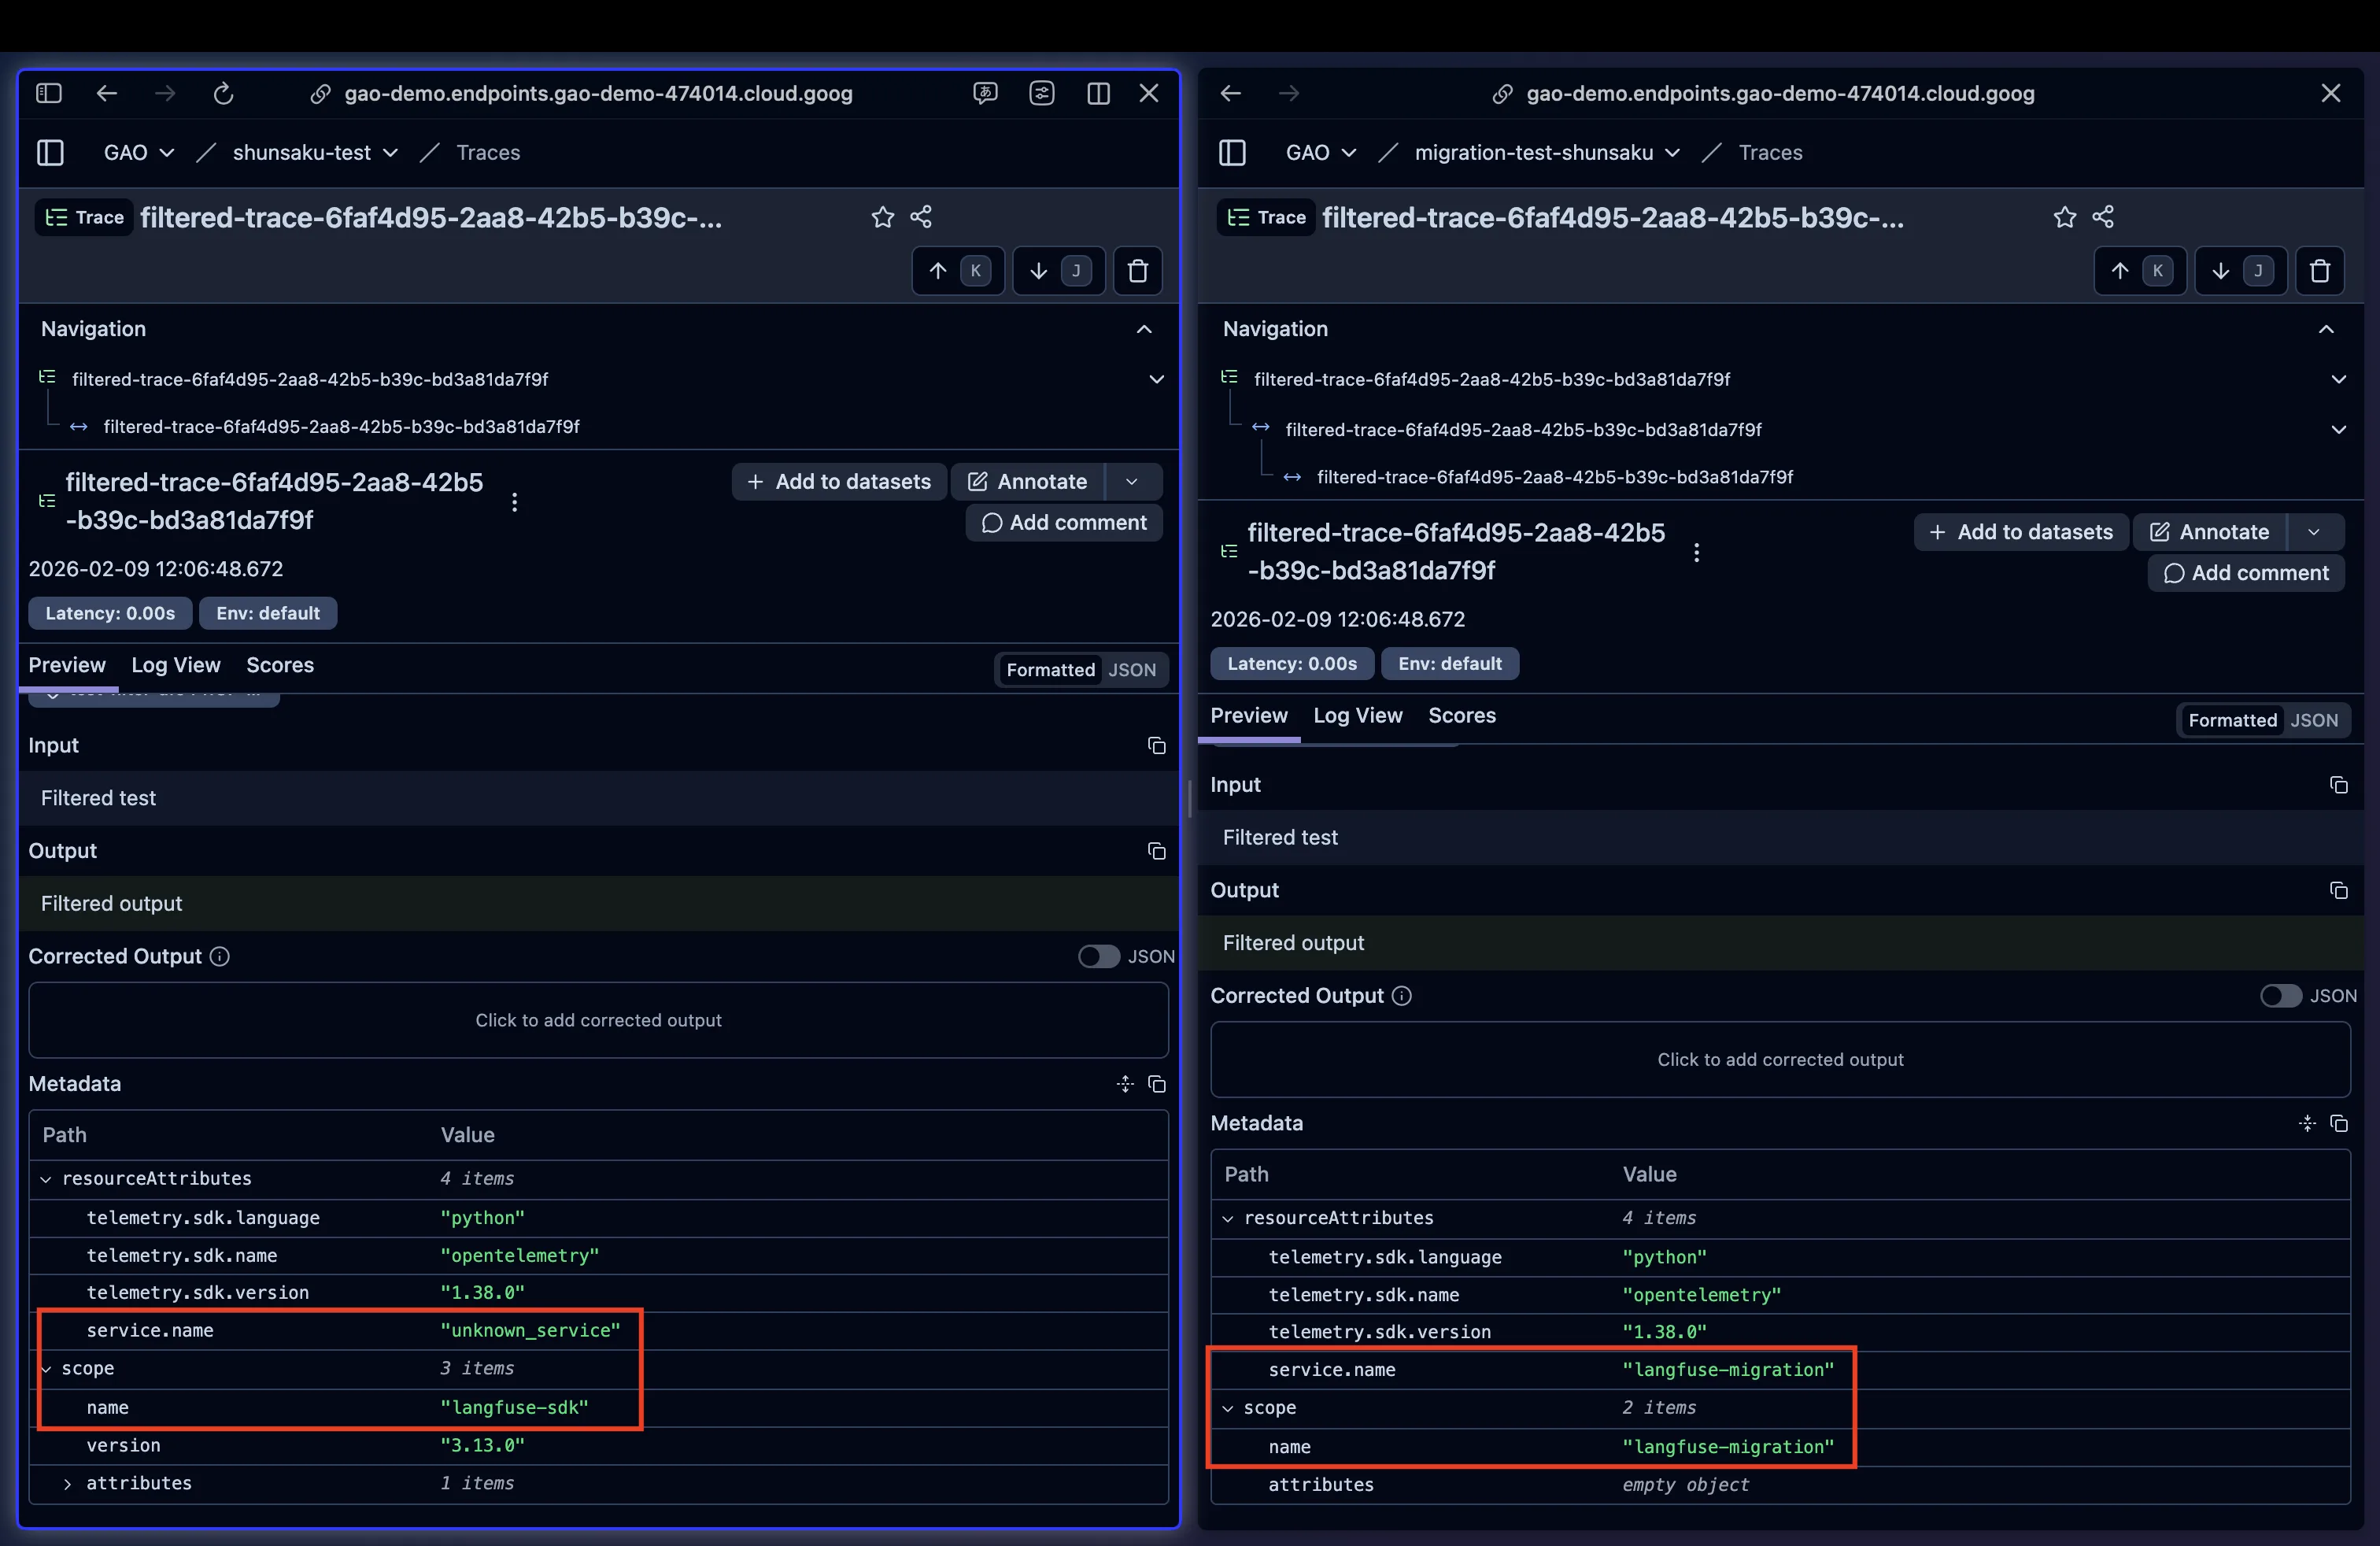Click Add comment in left window
Image resolution: width=2380 pixels, height=1546 pixels.
[1064, 523]
